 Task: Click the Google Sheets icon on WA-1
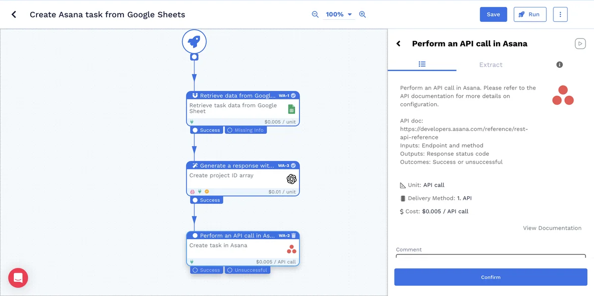[x=292, y=109]
